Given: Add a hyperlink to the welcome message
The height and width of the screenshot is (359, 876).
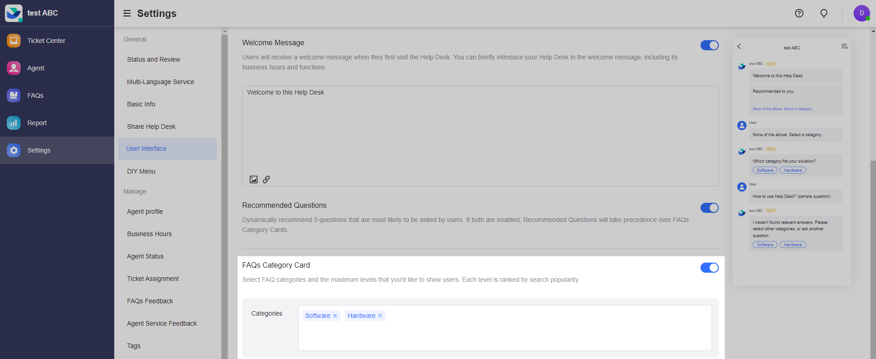Looking at the screenshot, I should pyautogui.click(x=266, y=179).
